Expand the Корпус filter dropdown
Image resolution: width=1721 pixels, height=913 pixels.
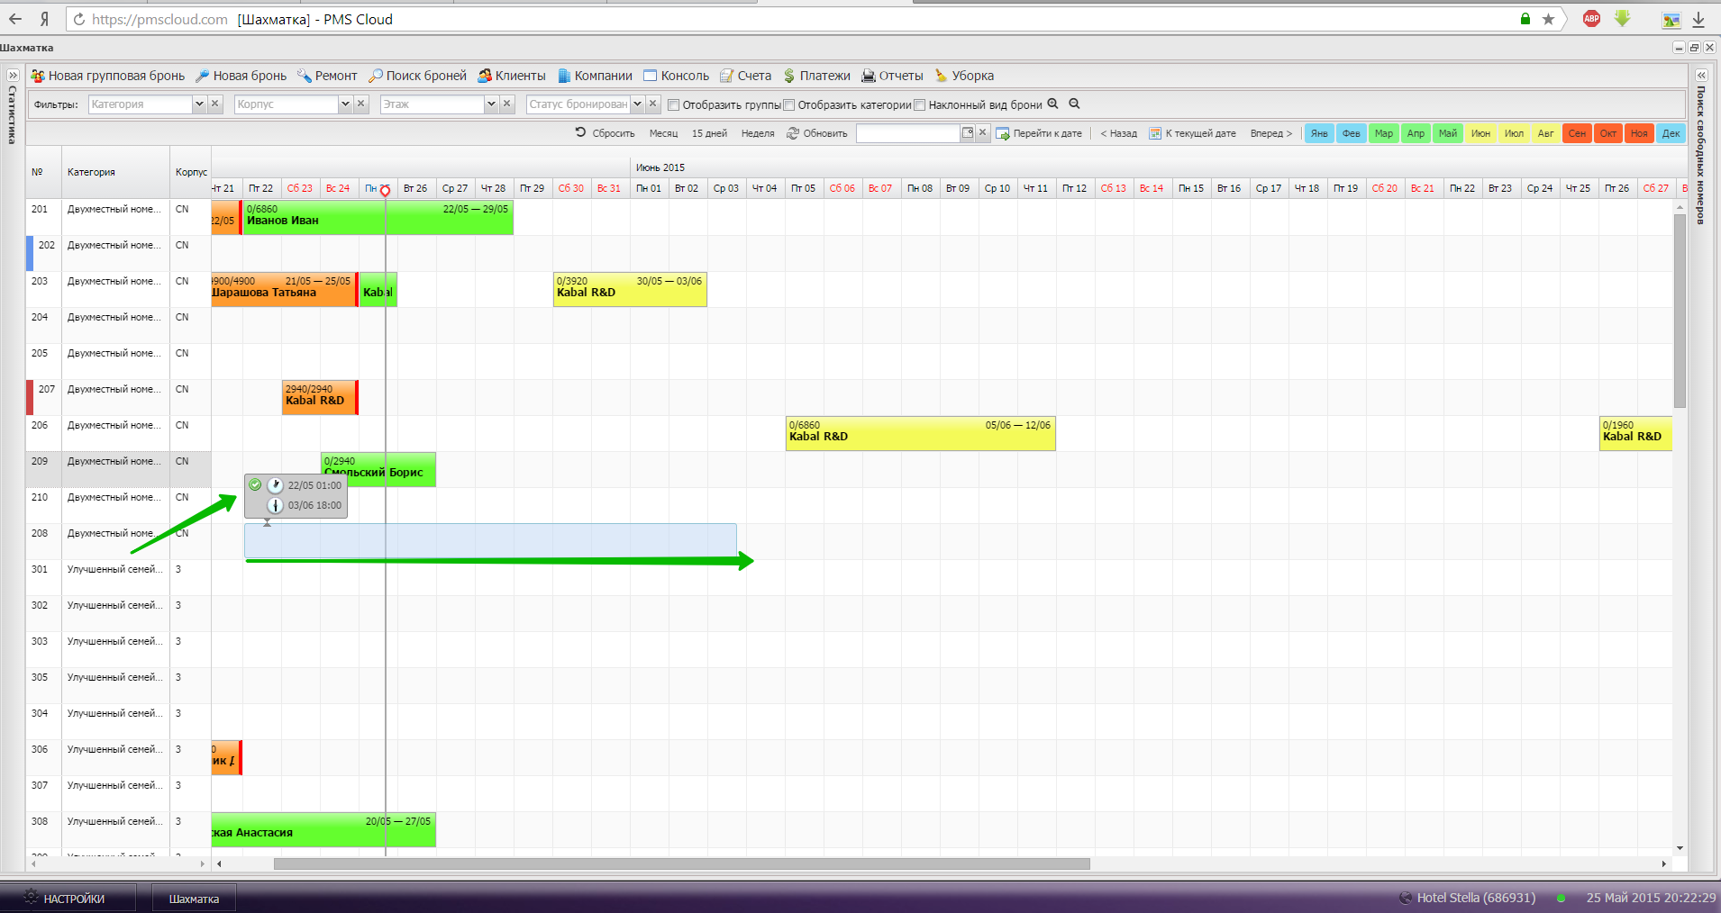coord(345,104)
